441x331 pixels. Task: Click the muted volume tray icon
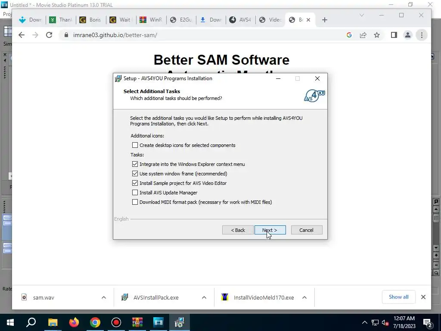[385, 322]
